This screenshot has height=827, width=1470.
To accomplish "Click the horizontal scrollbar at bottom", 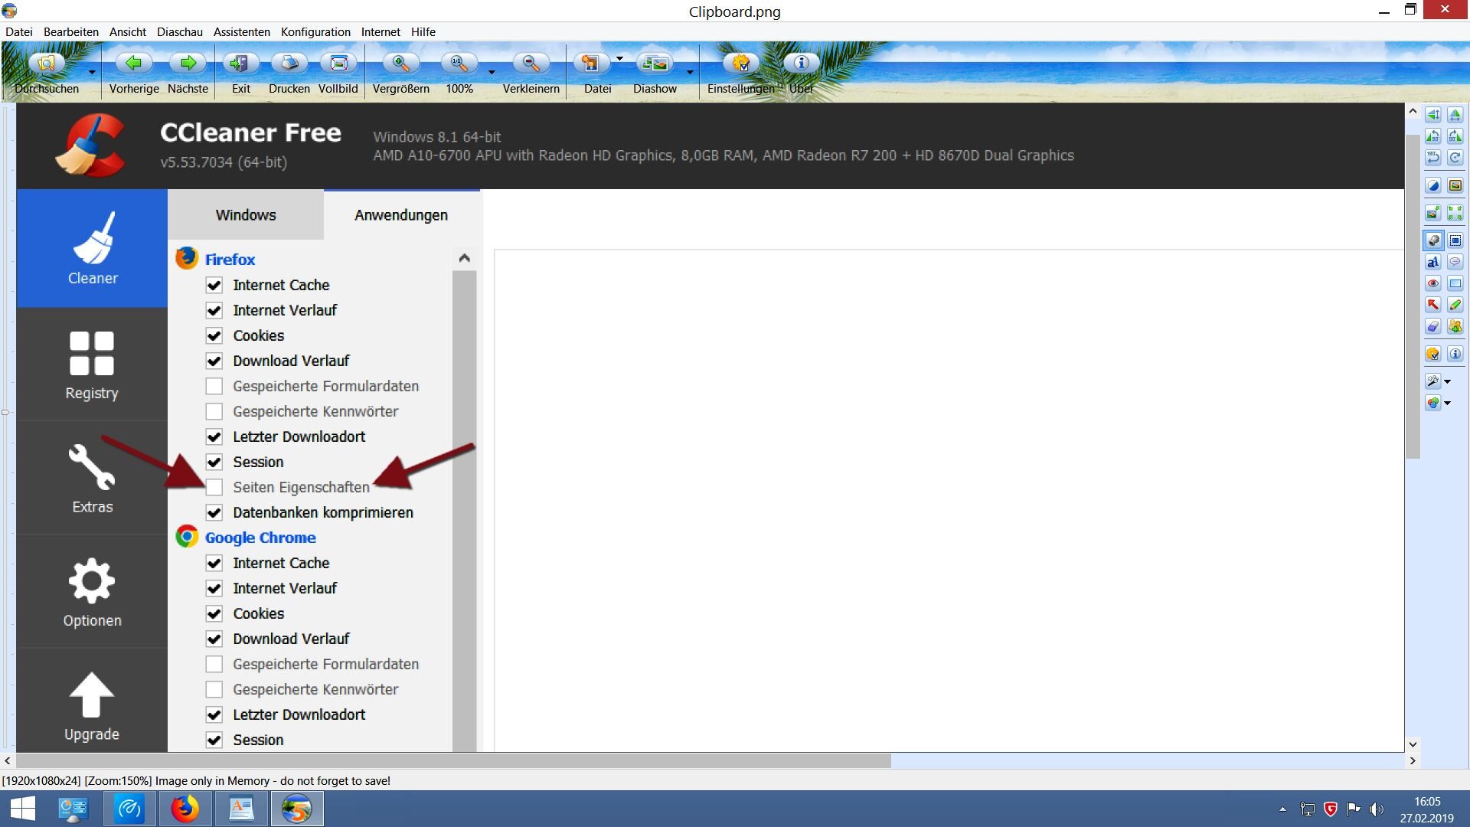I will (453, 761).
